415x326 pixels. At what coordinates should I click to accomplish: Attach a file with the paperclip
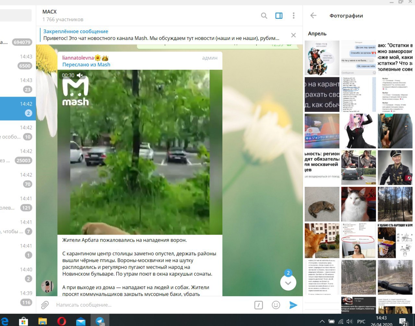click(x=45, y=305)
